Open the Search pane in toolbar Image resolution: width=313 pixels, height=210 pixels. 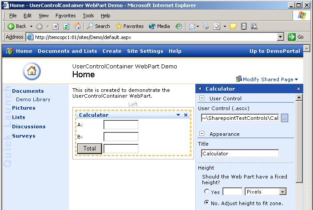click(98, 26)
